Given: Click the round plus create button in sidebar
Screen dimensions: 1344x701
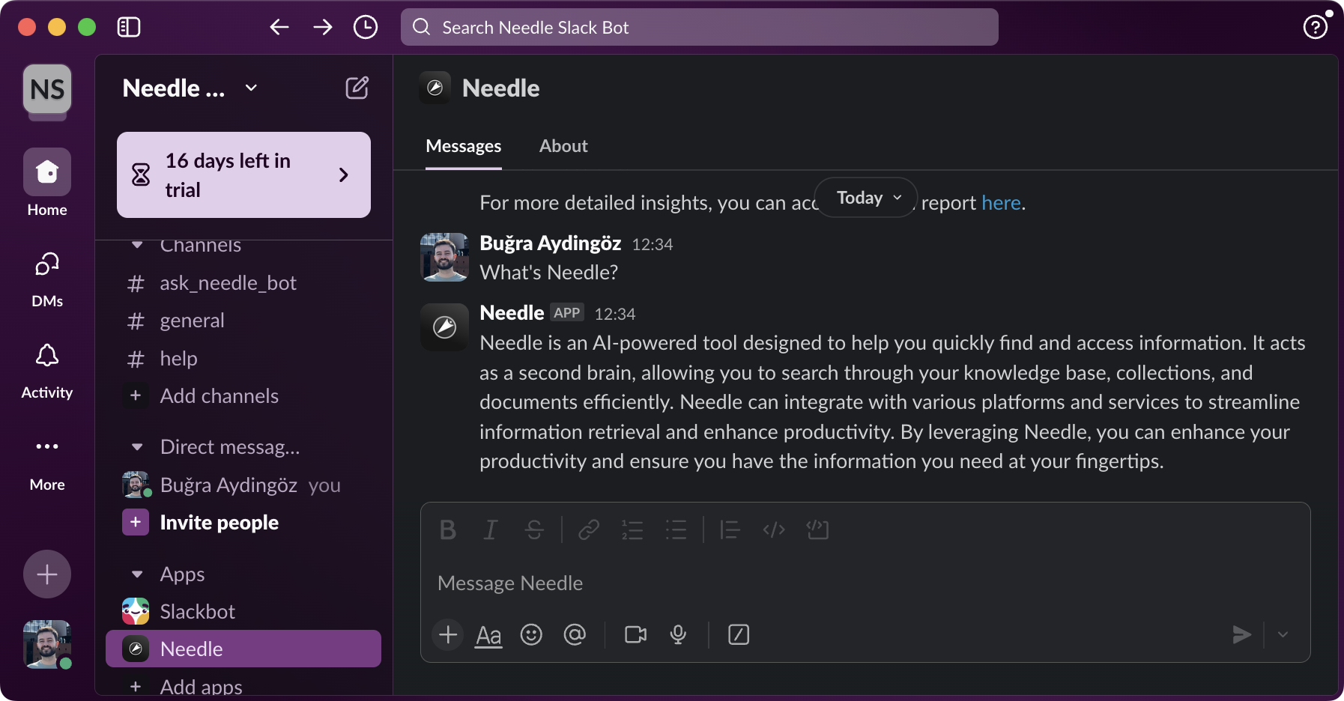Looking at the screenshot, I should (x=47, y=574).
